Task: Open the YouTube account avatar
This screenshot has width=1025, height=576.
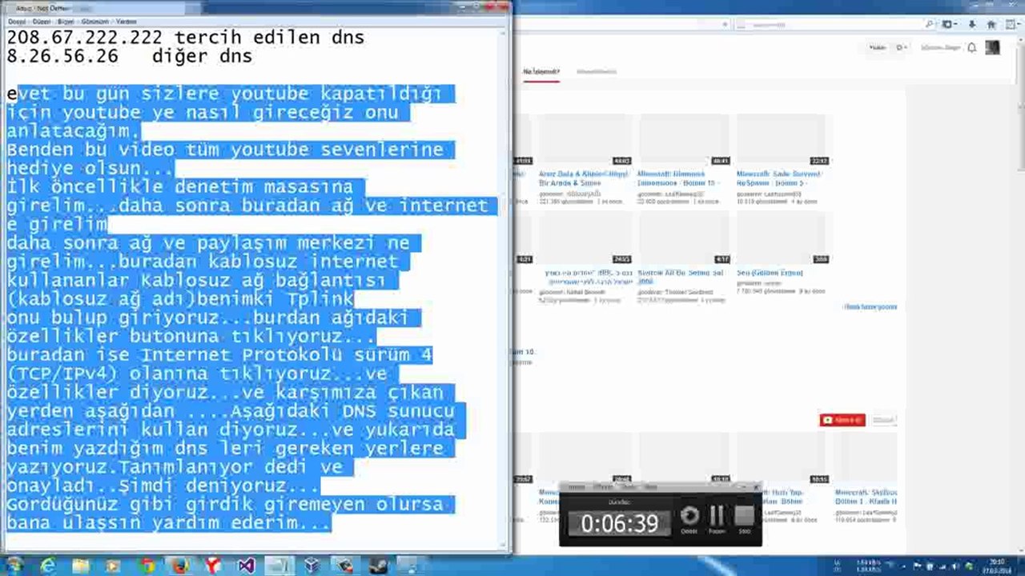Action: point(992,48)
